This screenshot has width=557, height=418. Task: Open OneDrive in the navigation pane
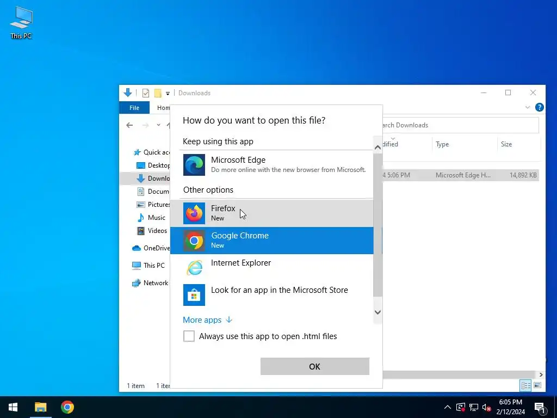[151, 248]
